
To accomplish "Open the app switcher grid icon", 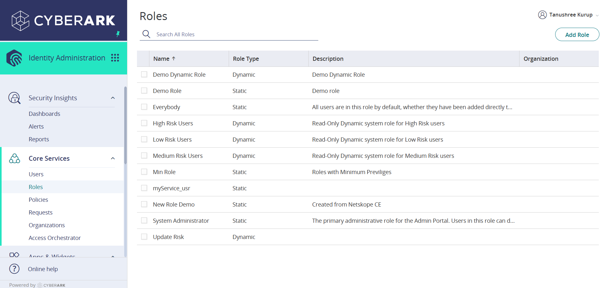I will (x=115, y=58).
